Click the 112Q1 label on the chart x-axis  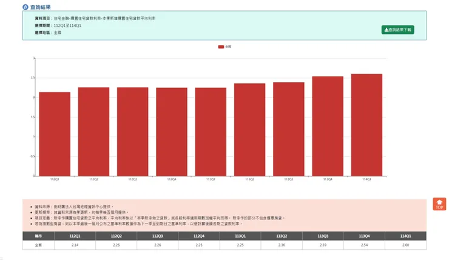click(55, 179)
